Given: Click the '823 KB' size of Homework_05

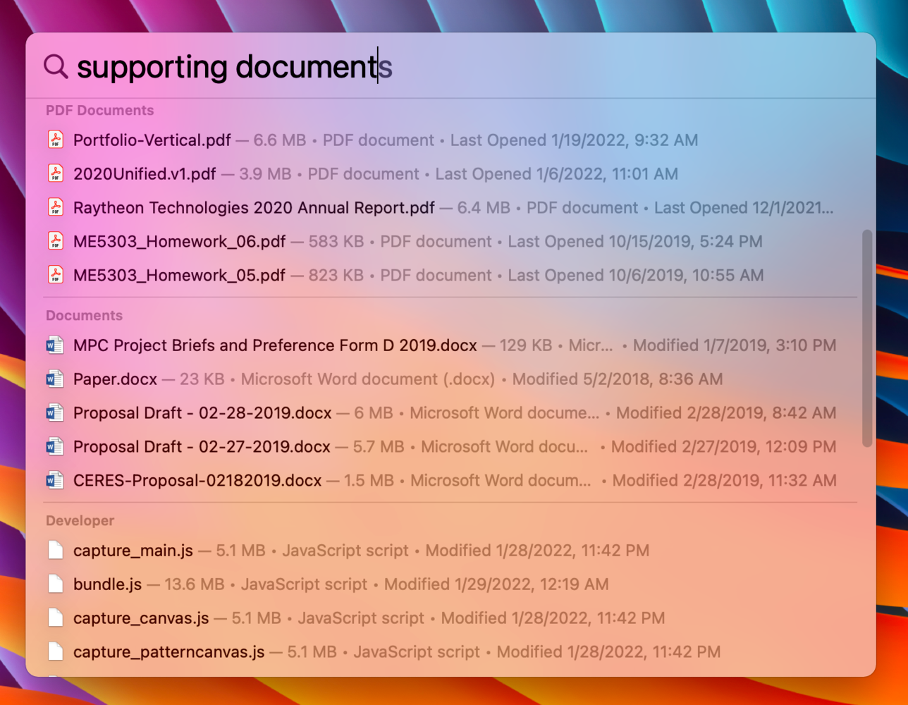Looking at the screenshot, I should 336,275.
